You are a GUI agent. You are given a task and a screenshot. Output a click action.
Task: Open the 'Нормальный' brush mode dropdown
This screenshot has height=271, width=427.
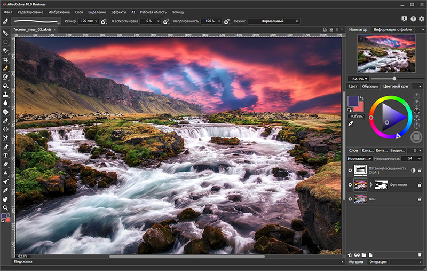tap(273, 21)
